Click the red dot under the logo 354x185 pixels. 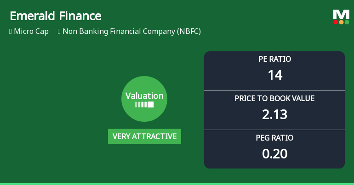pyautogui.click(x=336, y=22)
